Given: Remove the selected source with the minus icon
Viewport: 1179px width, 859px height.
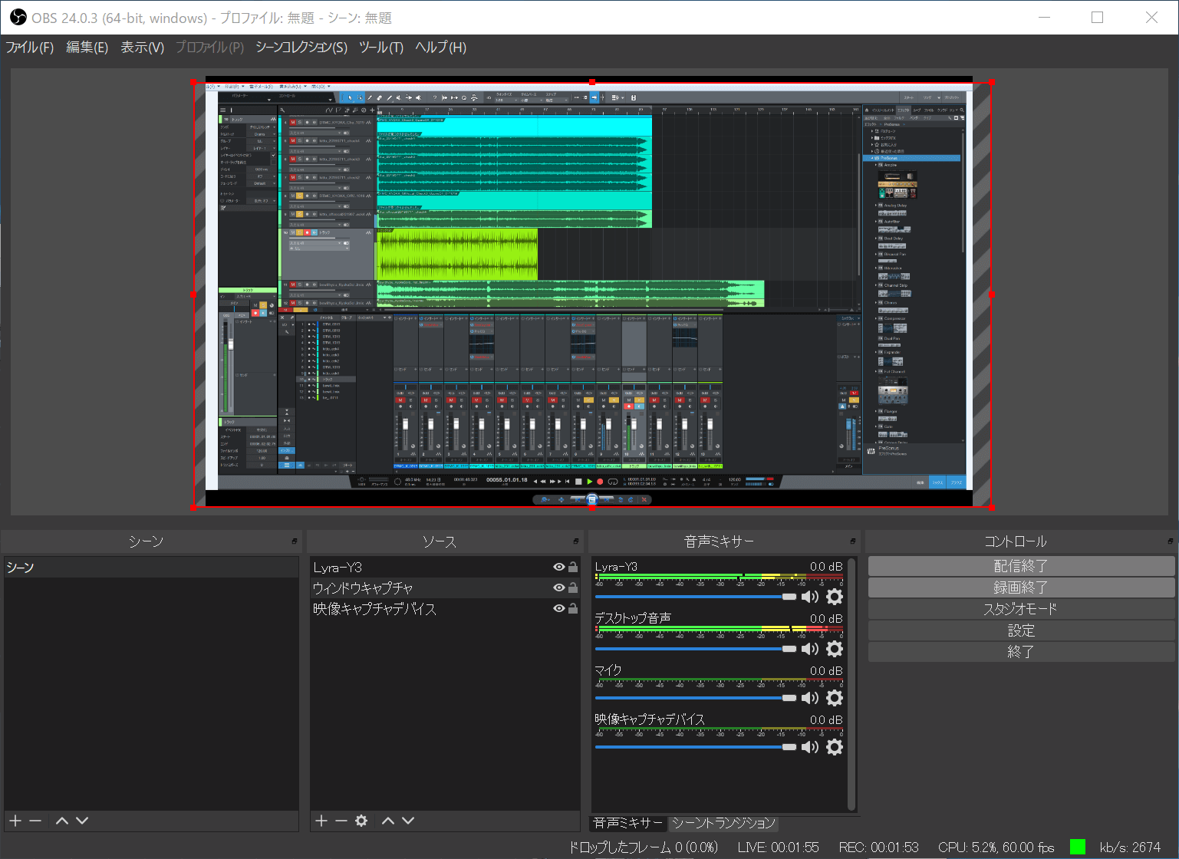Looking at the screenshot, I should 341,821.
